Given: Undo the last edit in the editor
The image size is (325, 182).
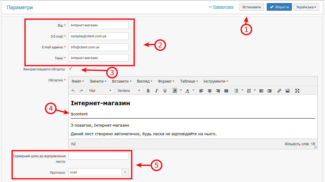Looking at the screenshot, I should coord(73,91).
